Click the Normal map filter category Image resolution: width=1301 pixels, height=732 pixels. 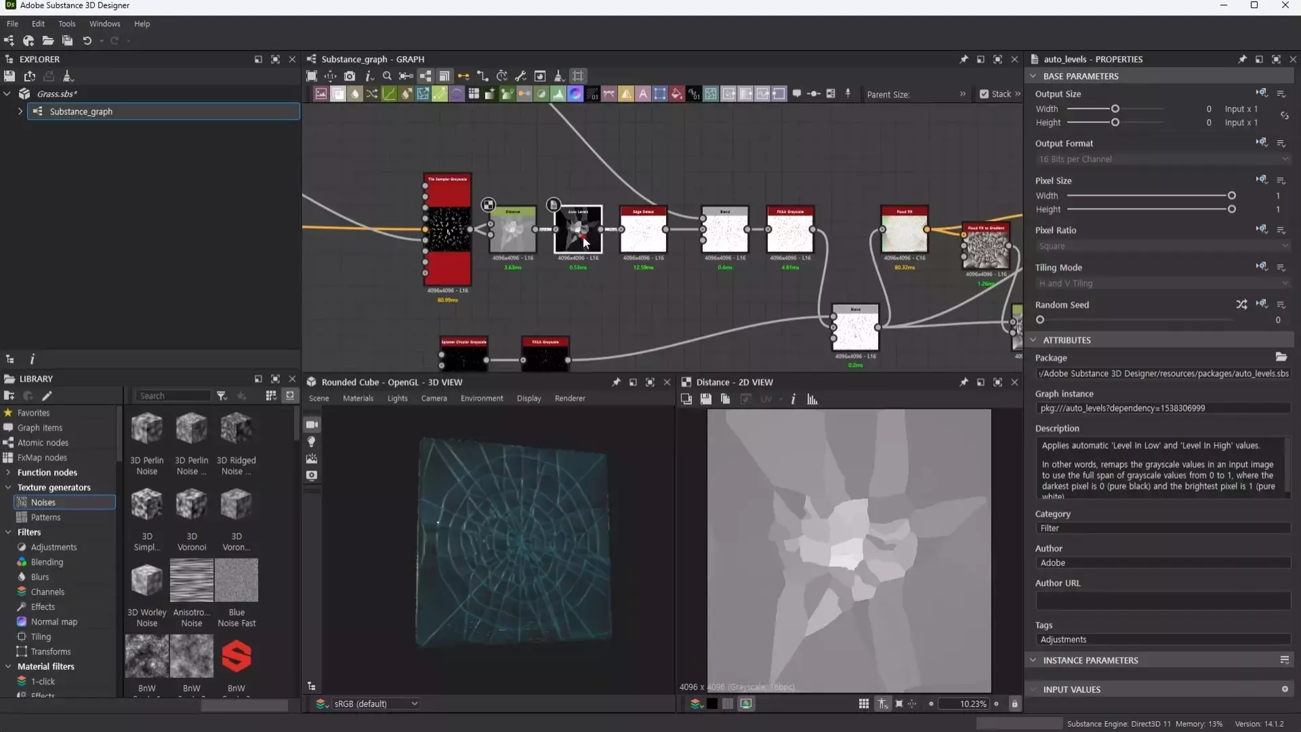54,622
